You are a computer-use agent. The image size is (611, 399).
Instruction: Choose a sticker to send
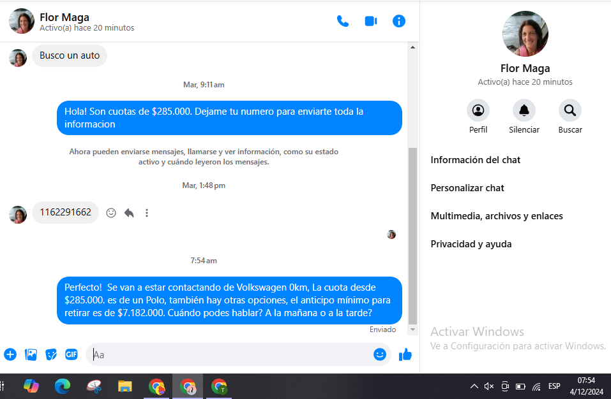51,354
